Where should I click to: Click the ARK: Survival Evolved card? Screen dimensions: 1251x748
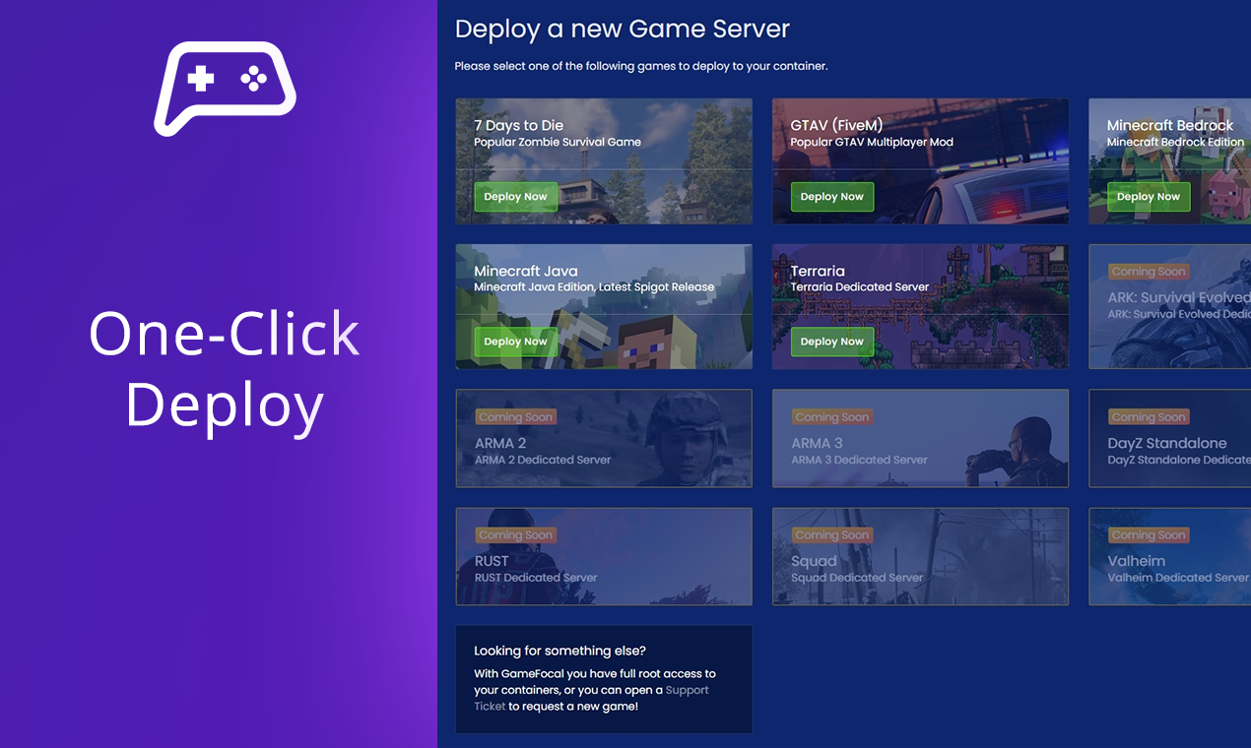tap(1169, 306)
